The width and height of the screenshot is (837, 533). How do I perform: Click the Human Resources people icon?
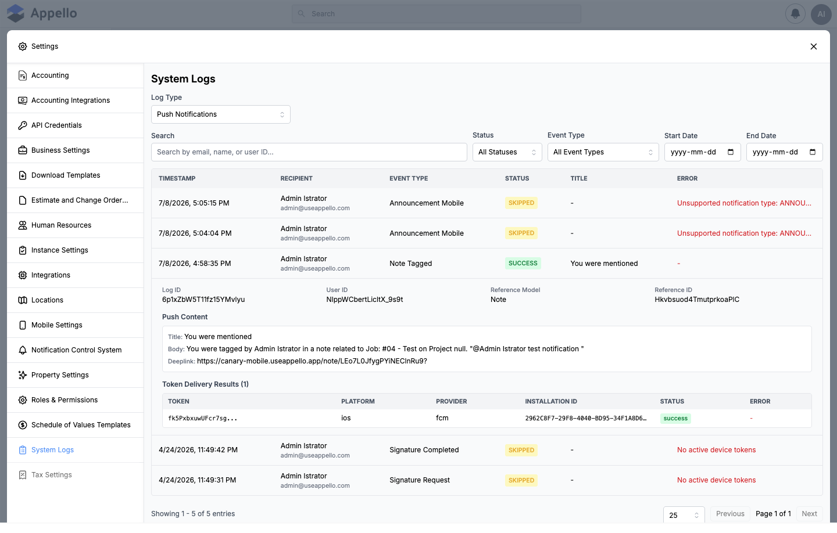[x=23, y=225]
